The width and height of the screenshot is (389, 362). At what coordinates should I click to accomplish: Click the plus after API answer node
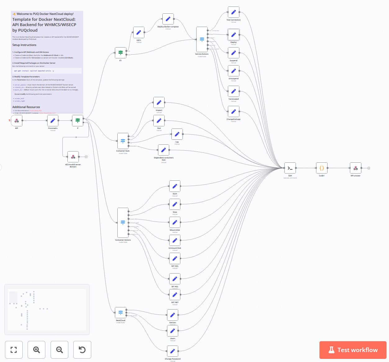pos(369,168)
